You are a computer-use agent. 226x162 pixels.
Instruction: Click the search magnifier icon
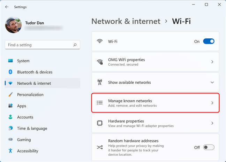75,45
